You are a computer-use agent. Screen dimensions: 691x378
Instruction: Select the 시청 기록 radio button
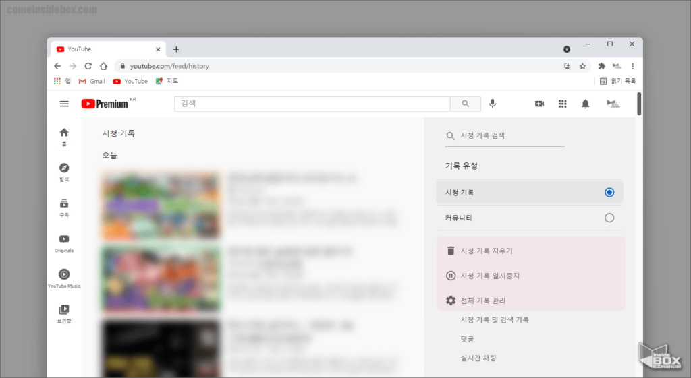(x=609, y=193)
